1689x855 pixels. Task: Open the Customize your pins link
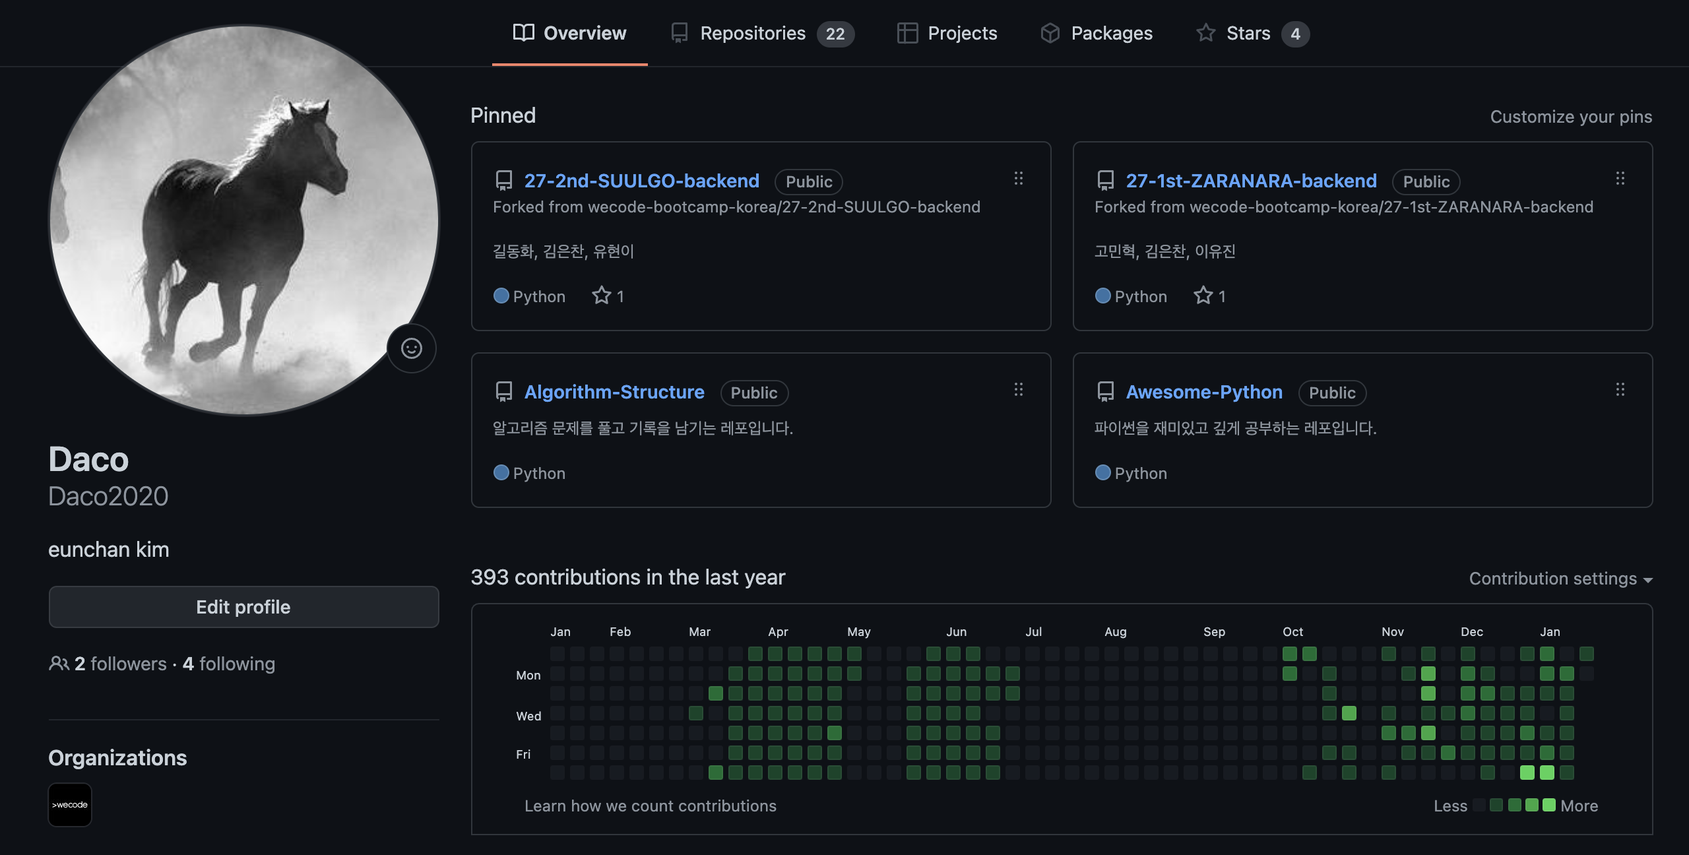coord(1571,117)
